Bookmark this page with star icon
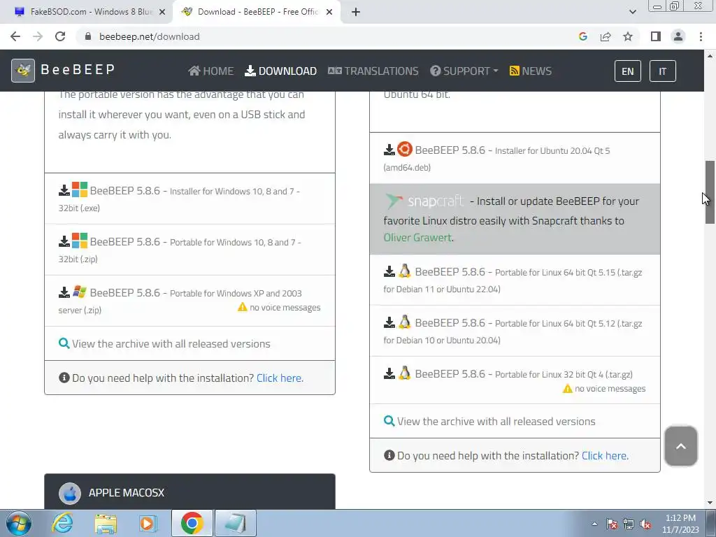716x537 pixels. [628, 36]
